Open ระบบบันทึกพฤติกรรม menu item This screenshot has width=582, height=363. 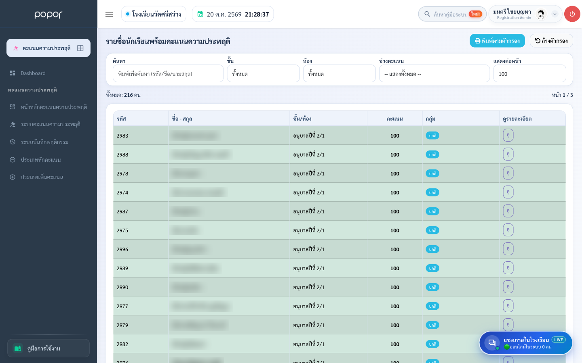48,142
